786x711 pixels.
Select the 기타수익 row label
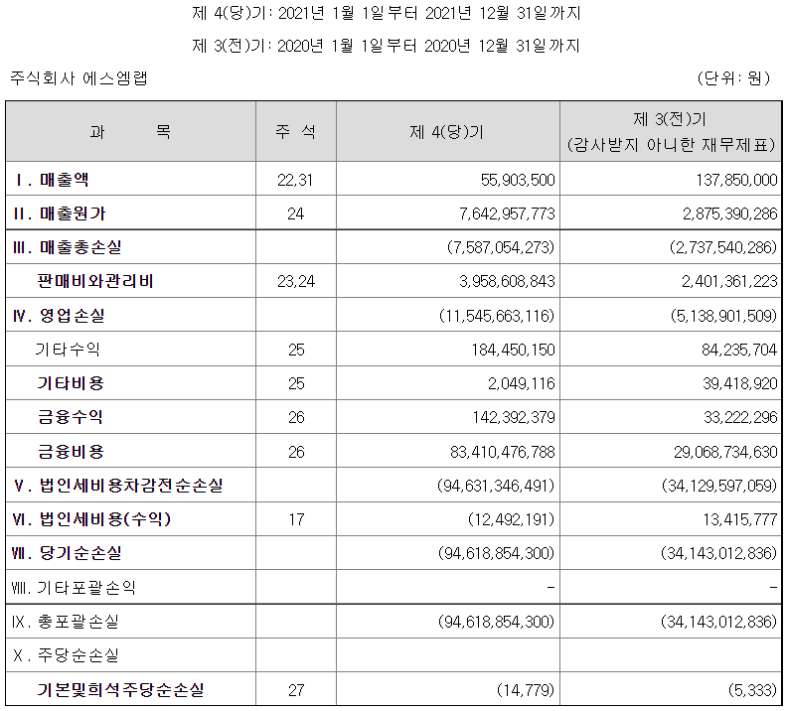68,350
